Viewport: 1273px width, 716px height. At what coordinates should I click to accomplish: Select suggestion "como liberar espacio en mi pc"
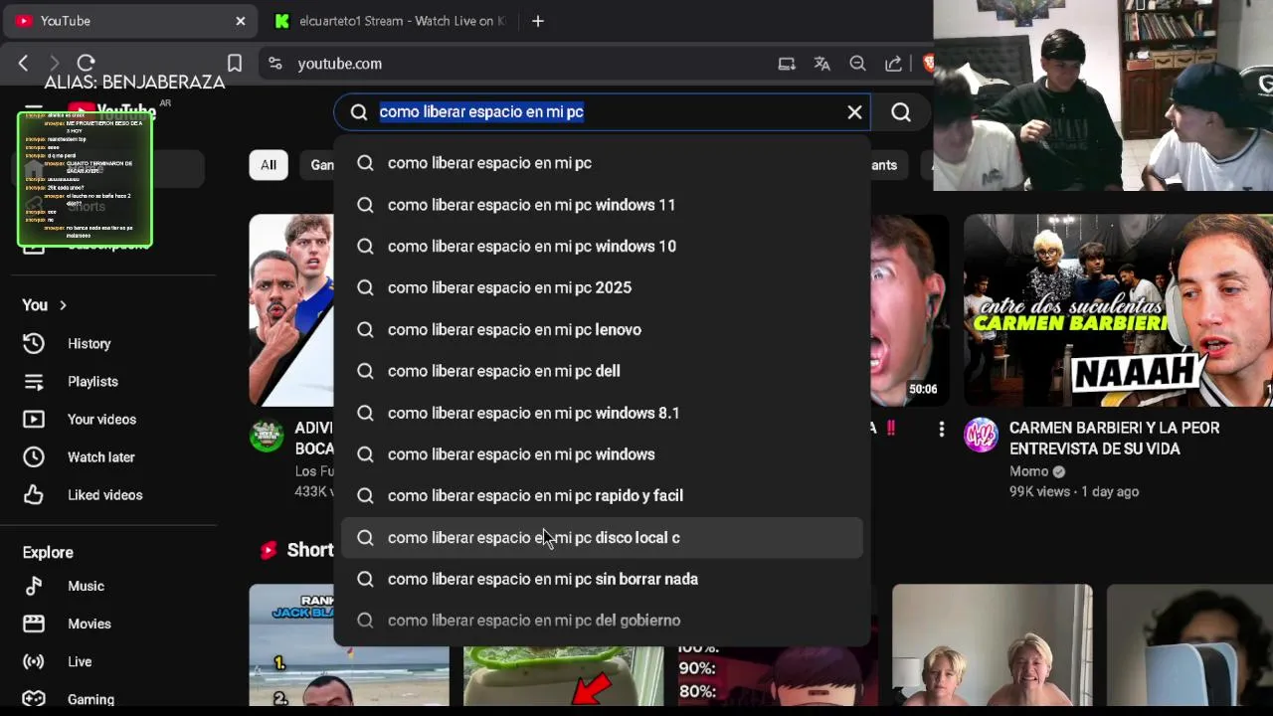tap(602, 163)
